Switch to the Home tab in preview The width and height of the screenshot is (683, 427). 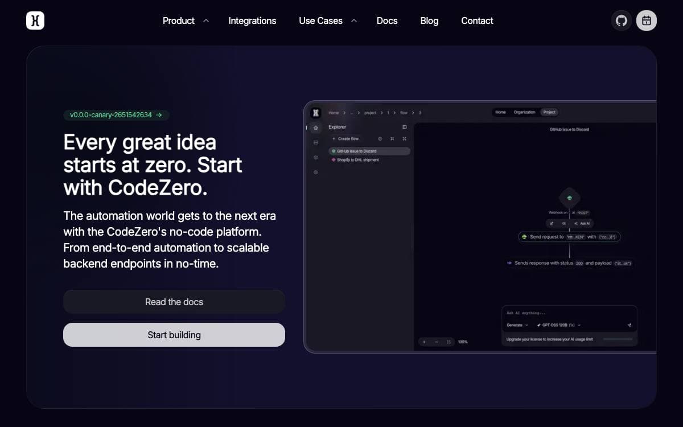[500, 112]
